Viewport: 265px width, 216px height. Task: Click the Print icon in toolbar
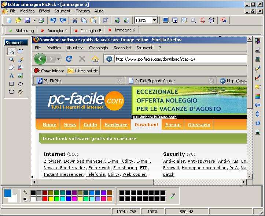(x=41, y=20)
